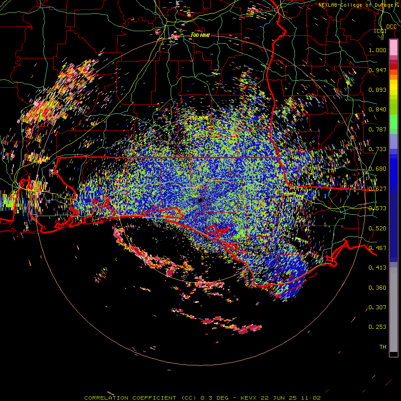Click the 50 NMI range ring label

click(x=200, y=118)
